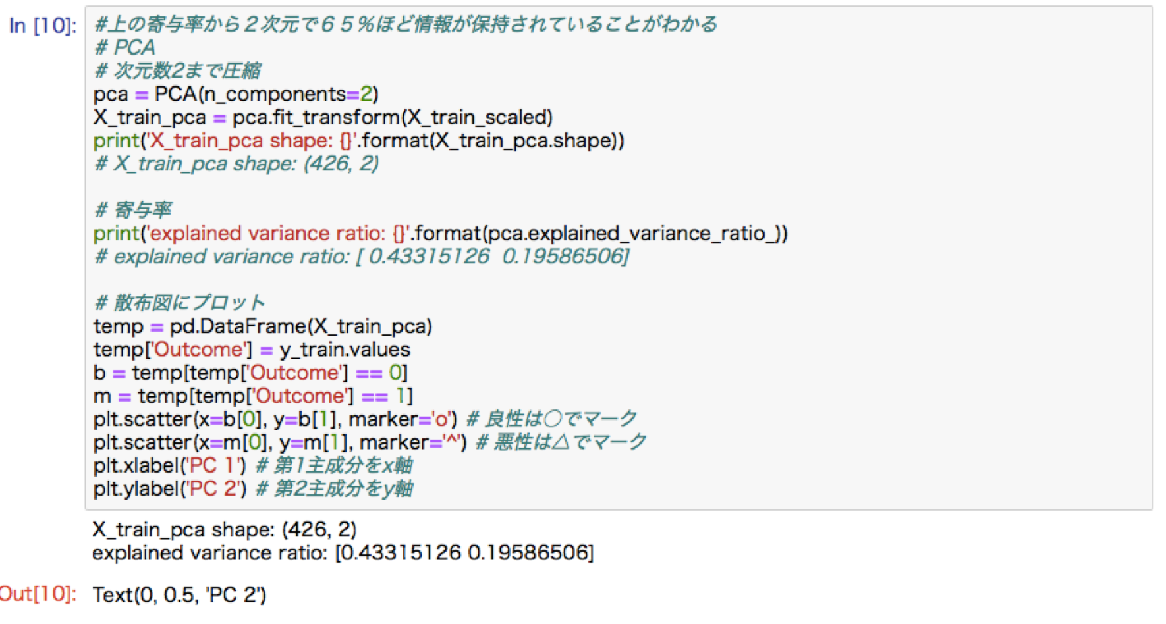Image resolution: width=1166 pixels, height=624 pixels.
Task: Click the plt.scatter line with marker='o'
Action: [366, 419]
